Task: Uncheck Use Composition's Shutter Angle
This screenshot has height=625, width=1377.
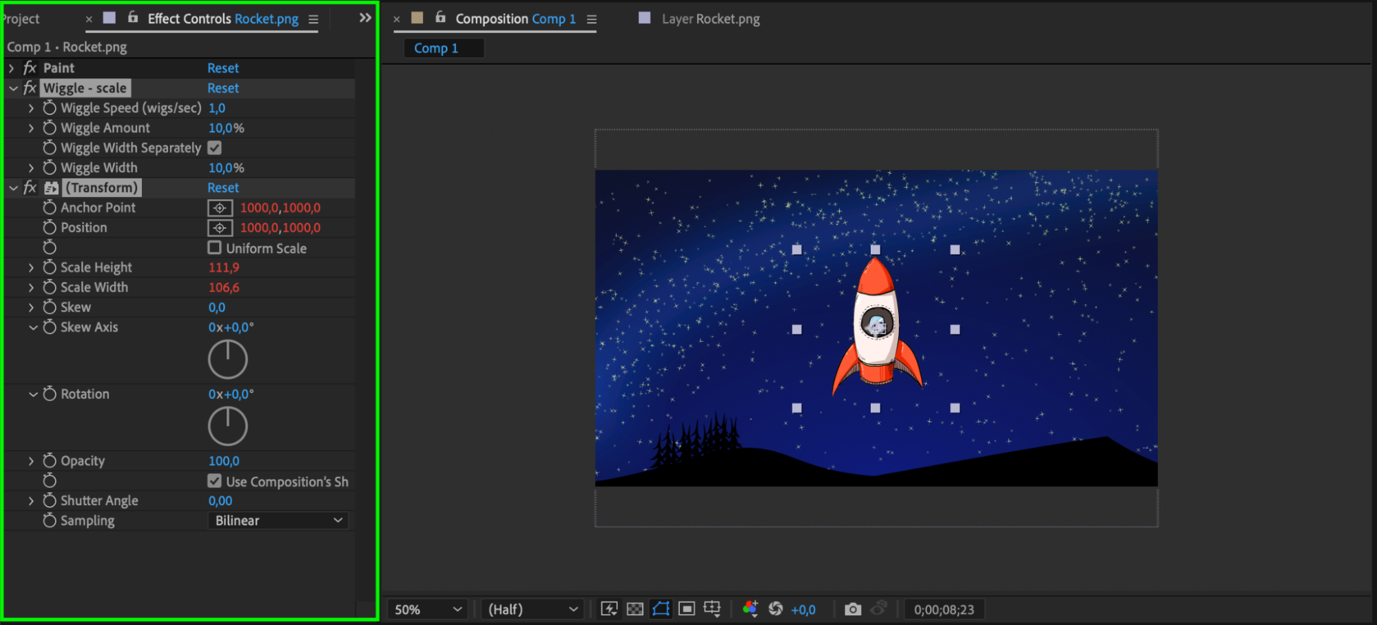Action: (215, 481)
